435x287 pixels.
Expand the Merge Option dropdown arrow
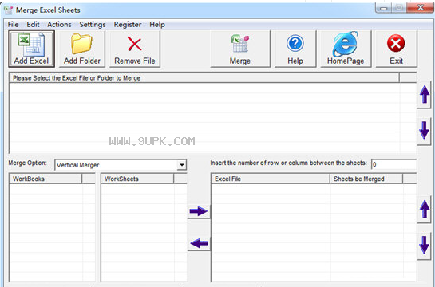point(182,165)
